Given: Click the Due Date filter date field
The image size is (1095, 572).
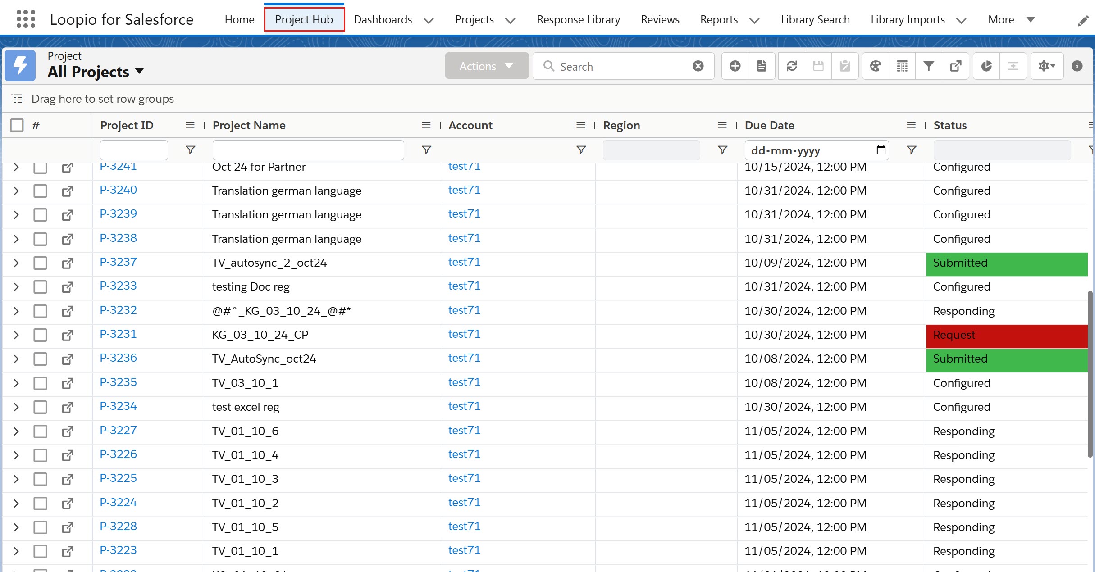Looking at the screenshot, I should coord(817,150).
